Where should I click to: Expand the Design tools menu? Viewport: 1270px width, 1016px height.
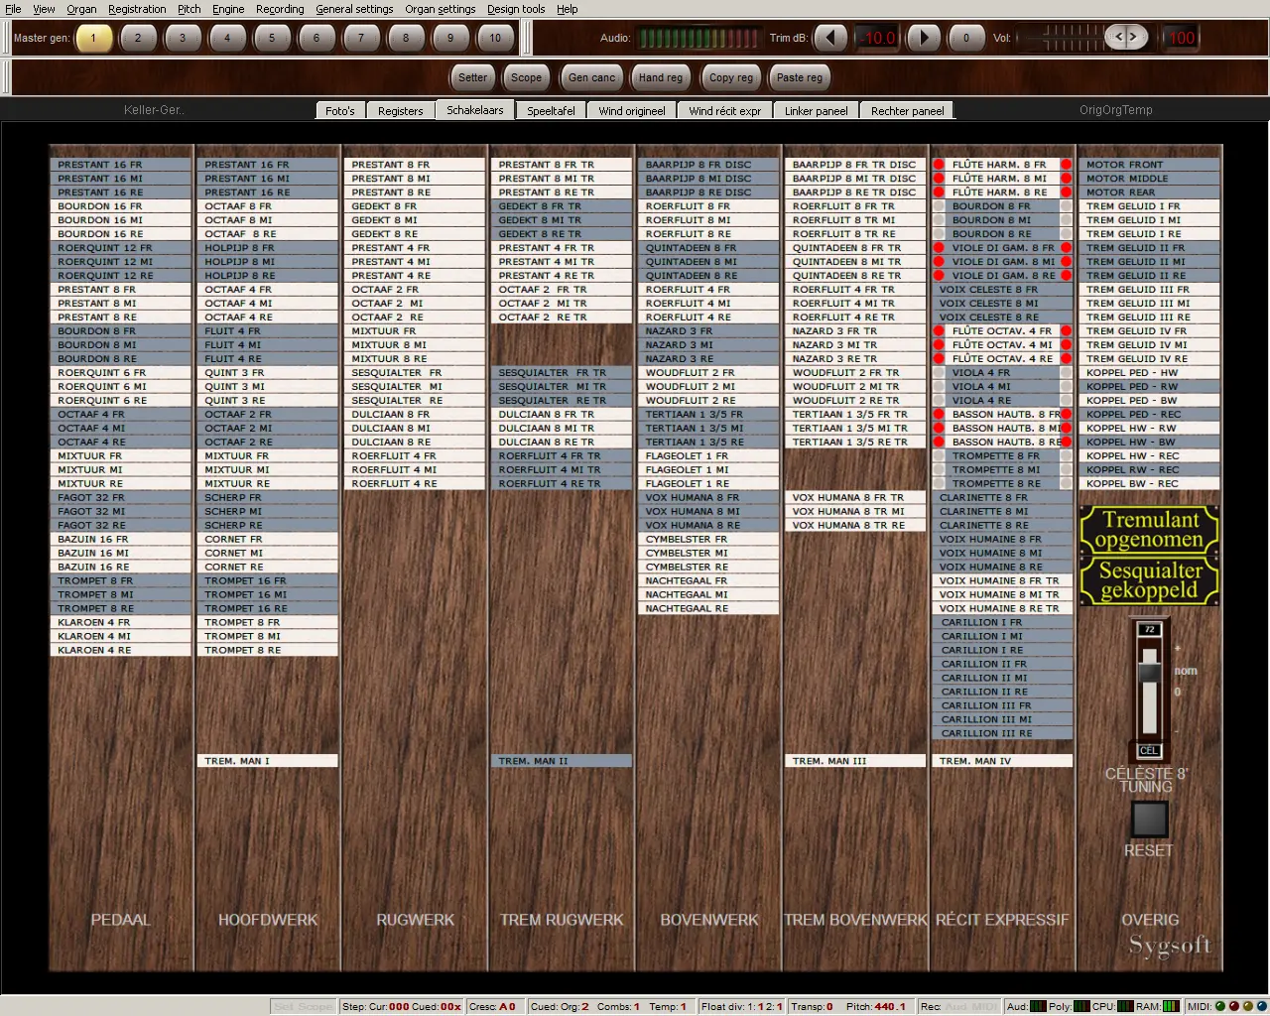(x=515, y=9)
